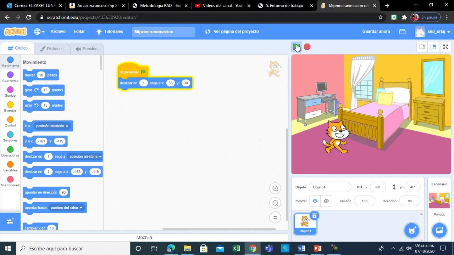
Task: Open Tutoriales
Action: coord(110,32)
